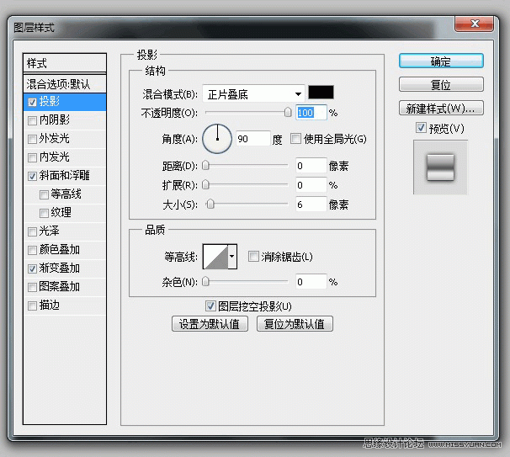The width and height of the screenshot is (510, 457).
Task: Enable the 外发光 checkbox
Action: pyautogui.click(x=32, y=139)
